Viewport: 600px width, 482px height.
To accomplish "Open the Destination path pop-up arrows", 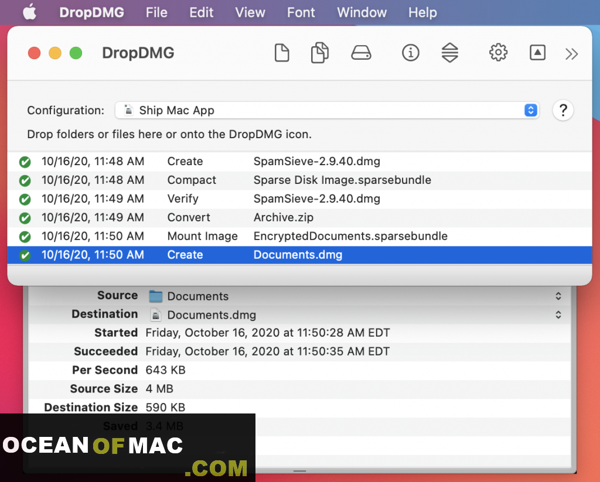I will (558, 315).
